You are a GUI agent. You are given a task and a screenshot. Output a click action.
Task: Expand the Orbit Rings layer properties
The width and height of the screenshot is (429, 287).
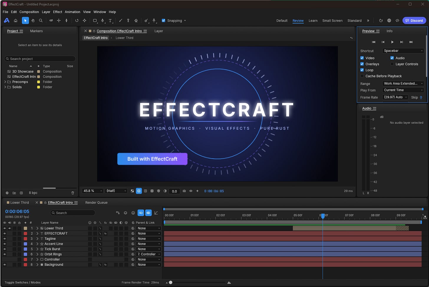coord(37,254)
